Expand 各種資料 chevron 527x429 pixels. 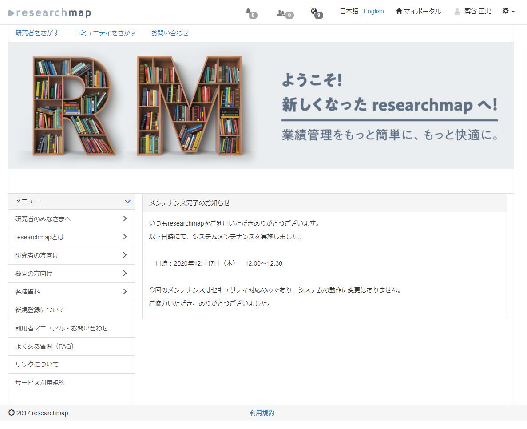click(x=125, y=291)
